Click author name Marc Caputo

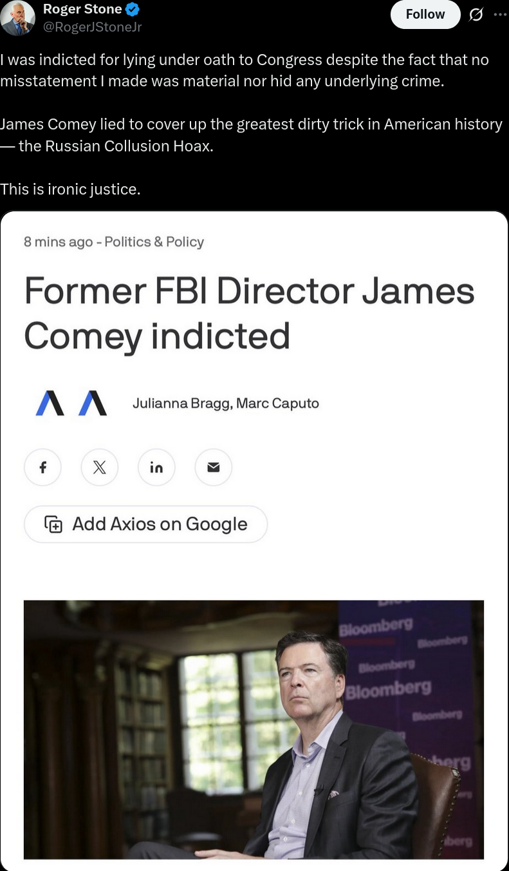(x=277, y=403)
